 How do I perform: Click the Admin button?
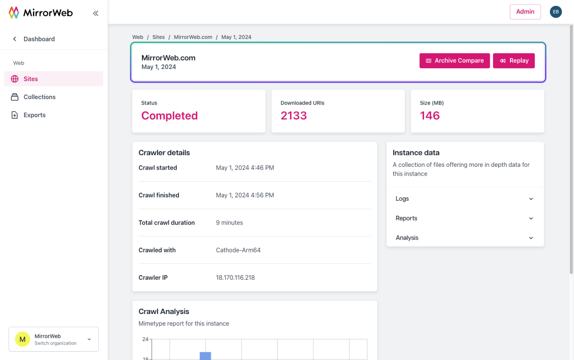pos(525,12)
